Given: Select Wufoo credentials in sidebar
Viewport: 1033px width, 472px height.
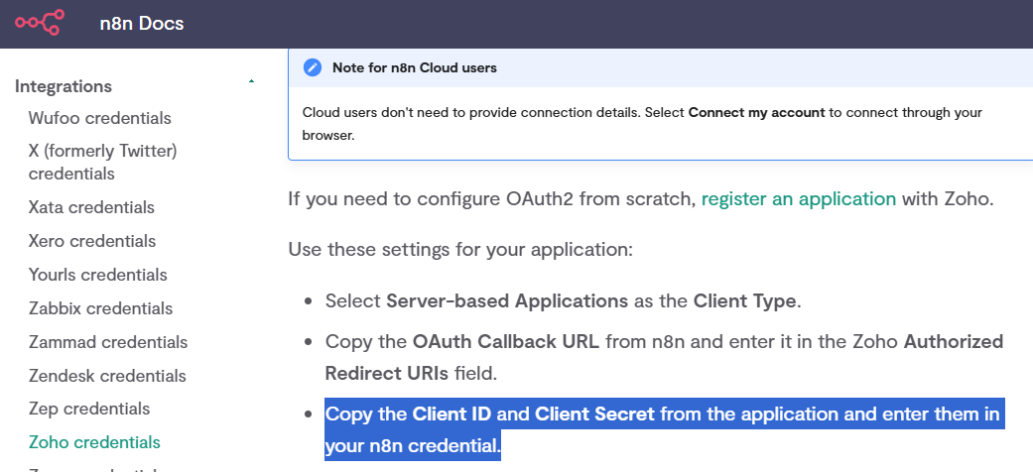Looking at the screenshot, I should pyautogui.click(x=99, y=118).
